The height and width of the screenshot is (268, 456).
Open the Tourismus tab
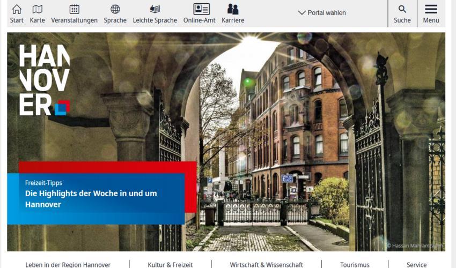pos(355,265)
